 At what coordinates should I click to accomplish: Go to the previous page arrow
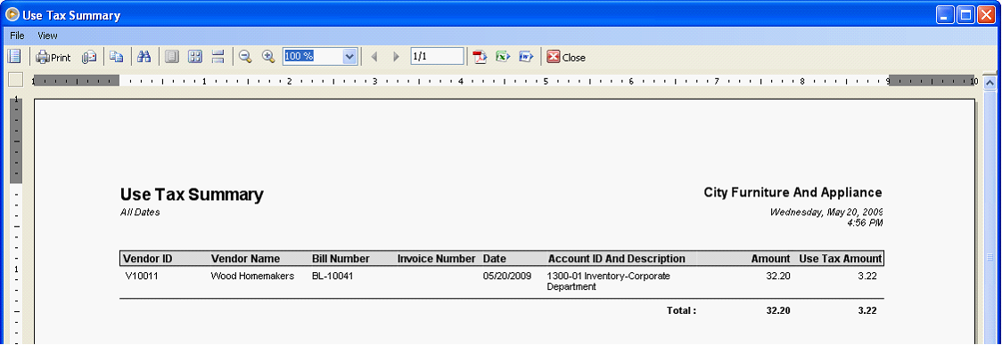[x=374, y=57]
